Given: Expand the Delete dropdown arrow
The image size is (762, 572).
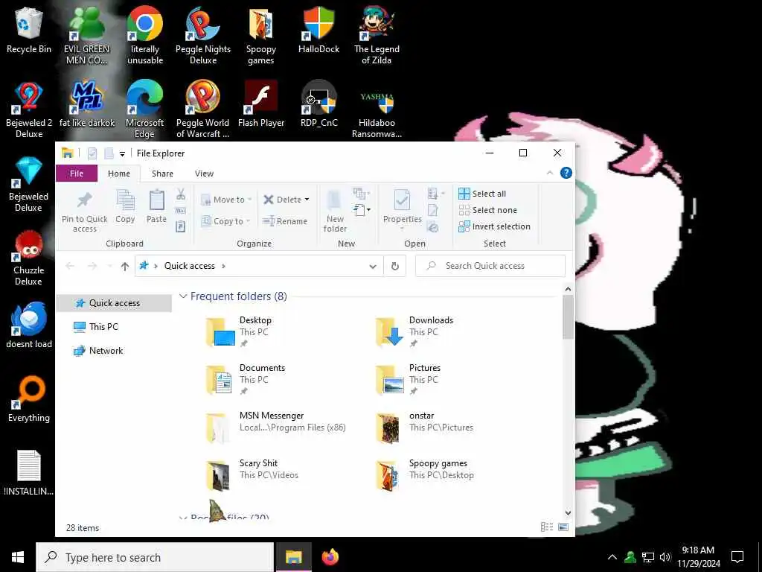Looking at the screenshot, I should [x=307, y=200].
